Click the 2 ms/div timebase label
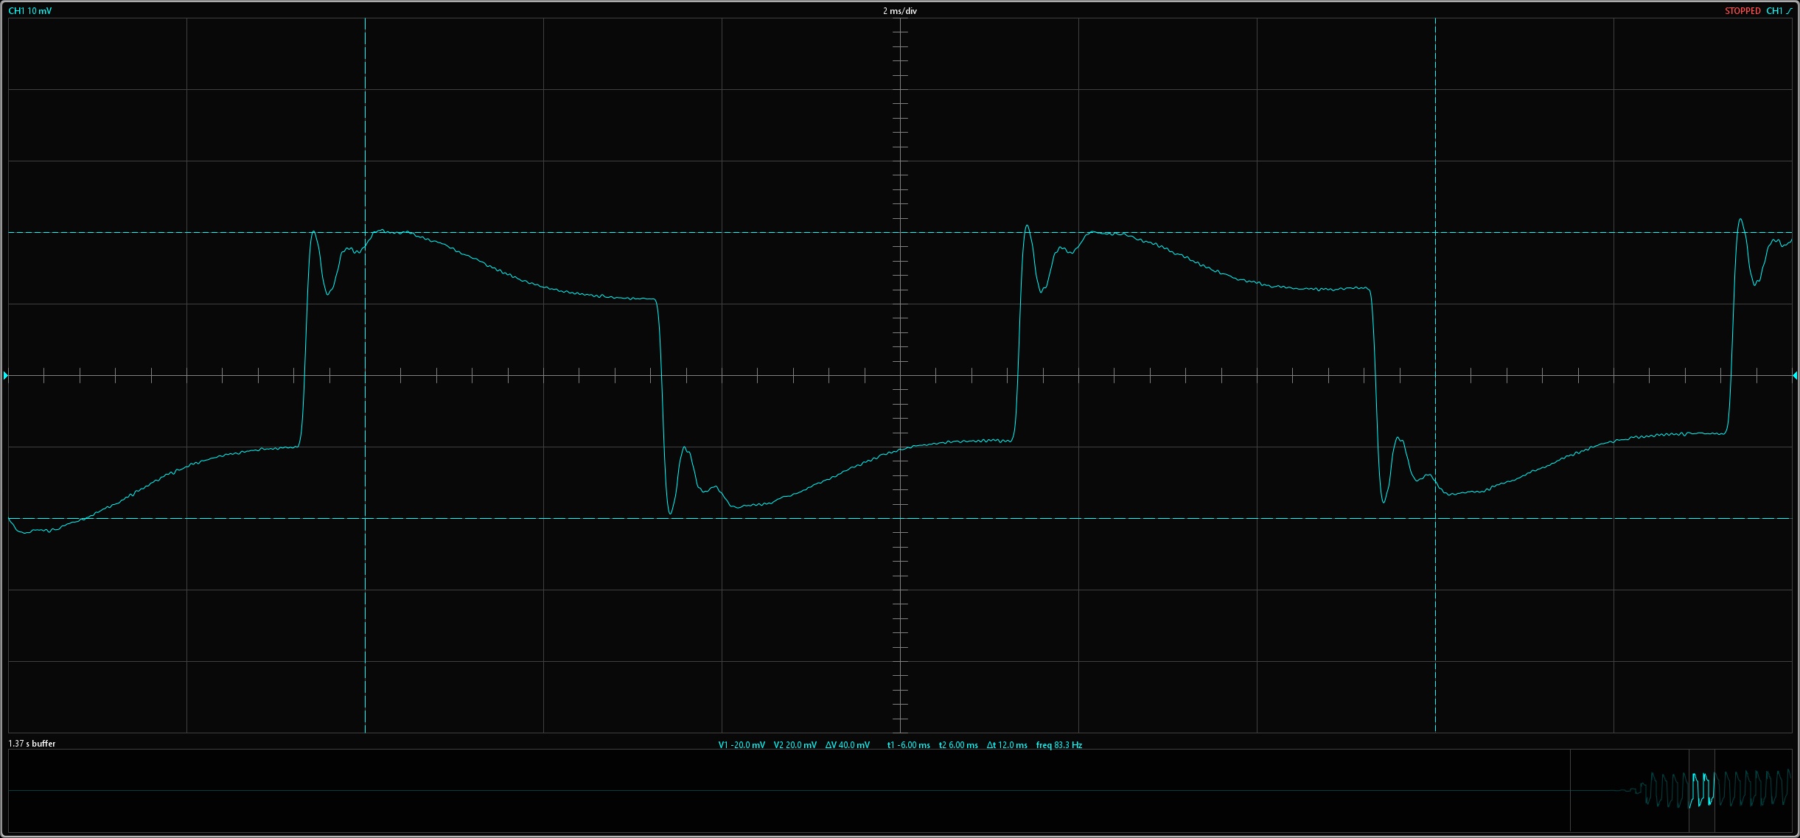The width and height of the screenshot is (1800, 838). click(x=900, y=11)
